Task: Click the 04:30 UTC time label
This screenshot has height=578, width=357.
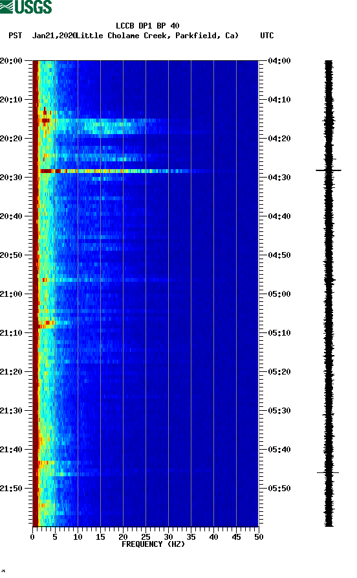Action: (x=279, y=178)
